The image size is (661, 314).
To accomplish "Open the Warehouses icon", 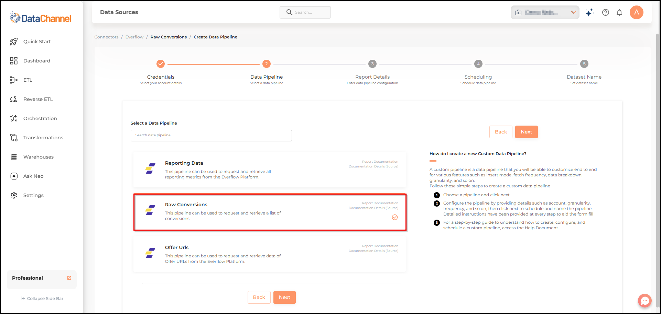I will (14, 157).
